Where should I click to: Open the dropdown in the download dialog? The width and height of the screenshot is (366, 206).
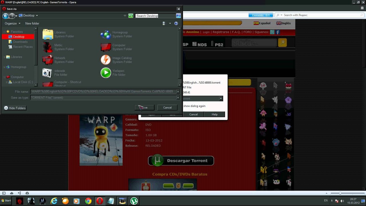[221, 98]
